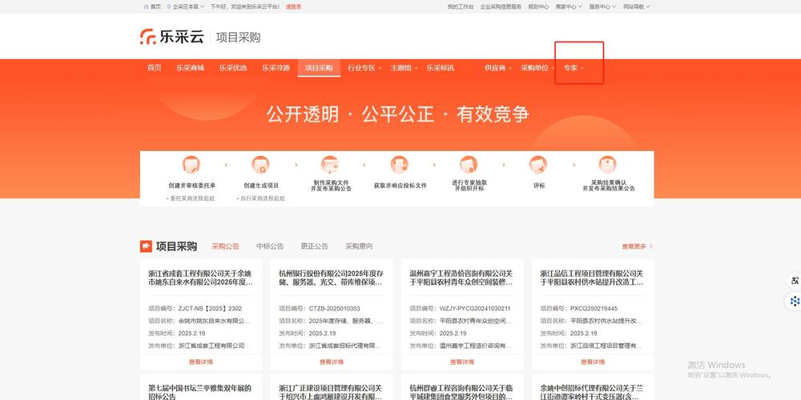Click 查看更多 beside project procurement

[x=637, y=246]
